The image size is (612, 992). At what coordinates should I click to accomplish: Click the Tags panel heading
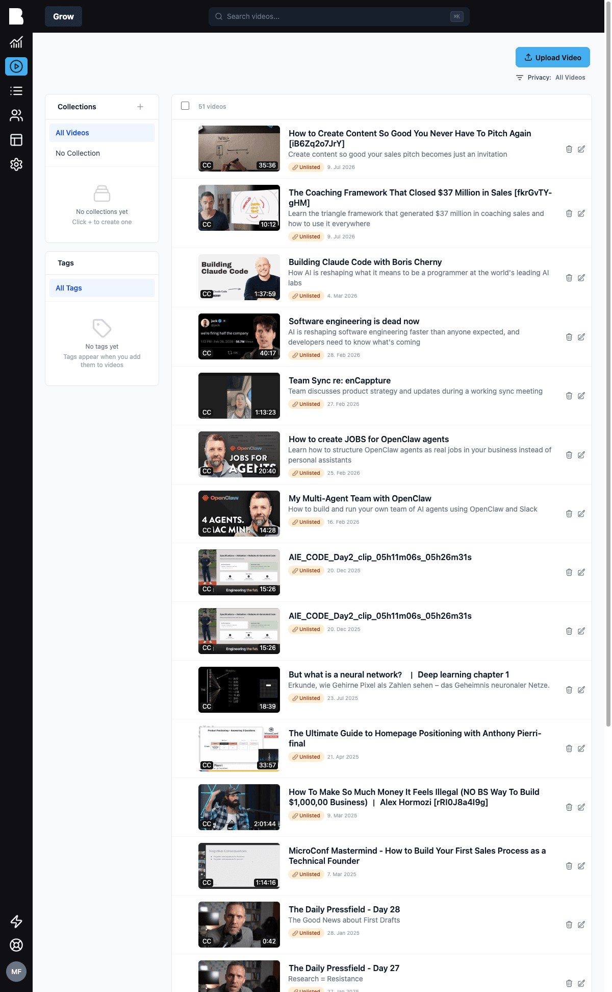tap(66, 263)
